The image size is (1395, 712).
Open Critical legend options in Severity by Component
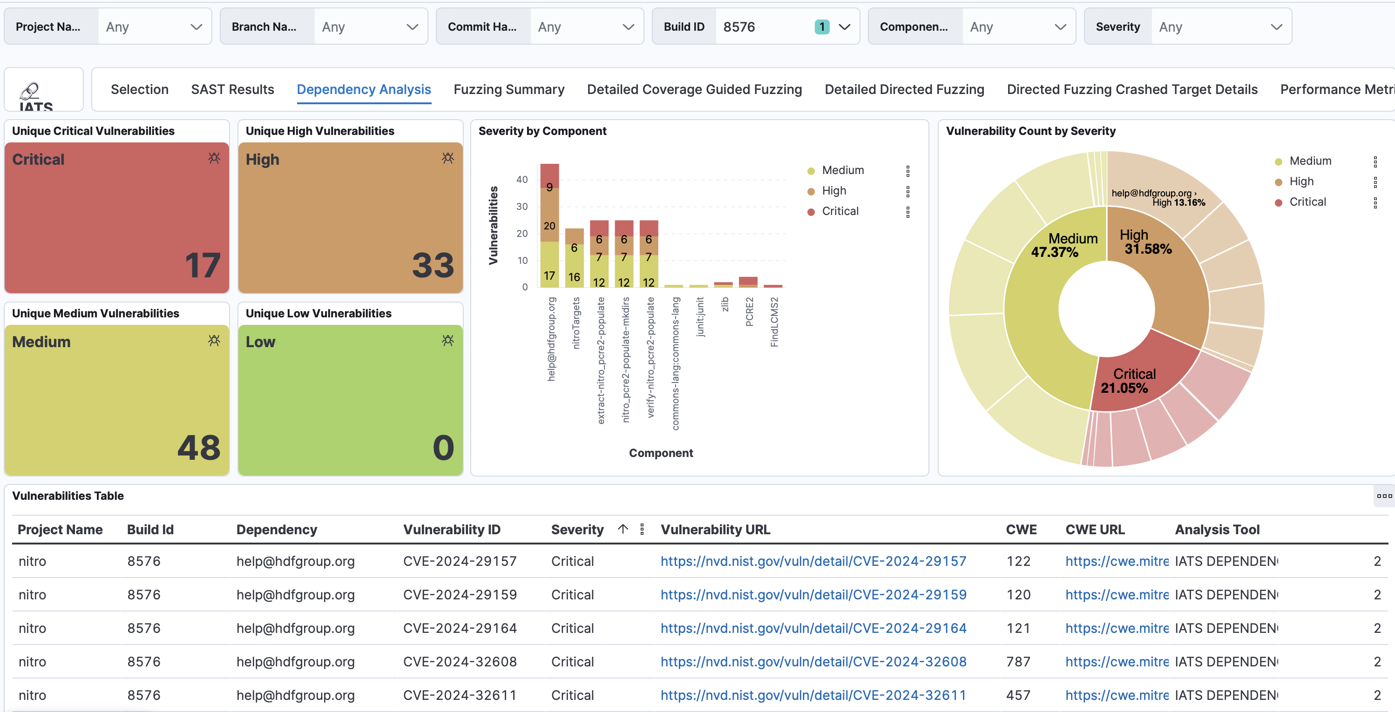(908, 212)
